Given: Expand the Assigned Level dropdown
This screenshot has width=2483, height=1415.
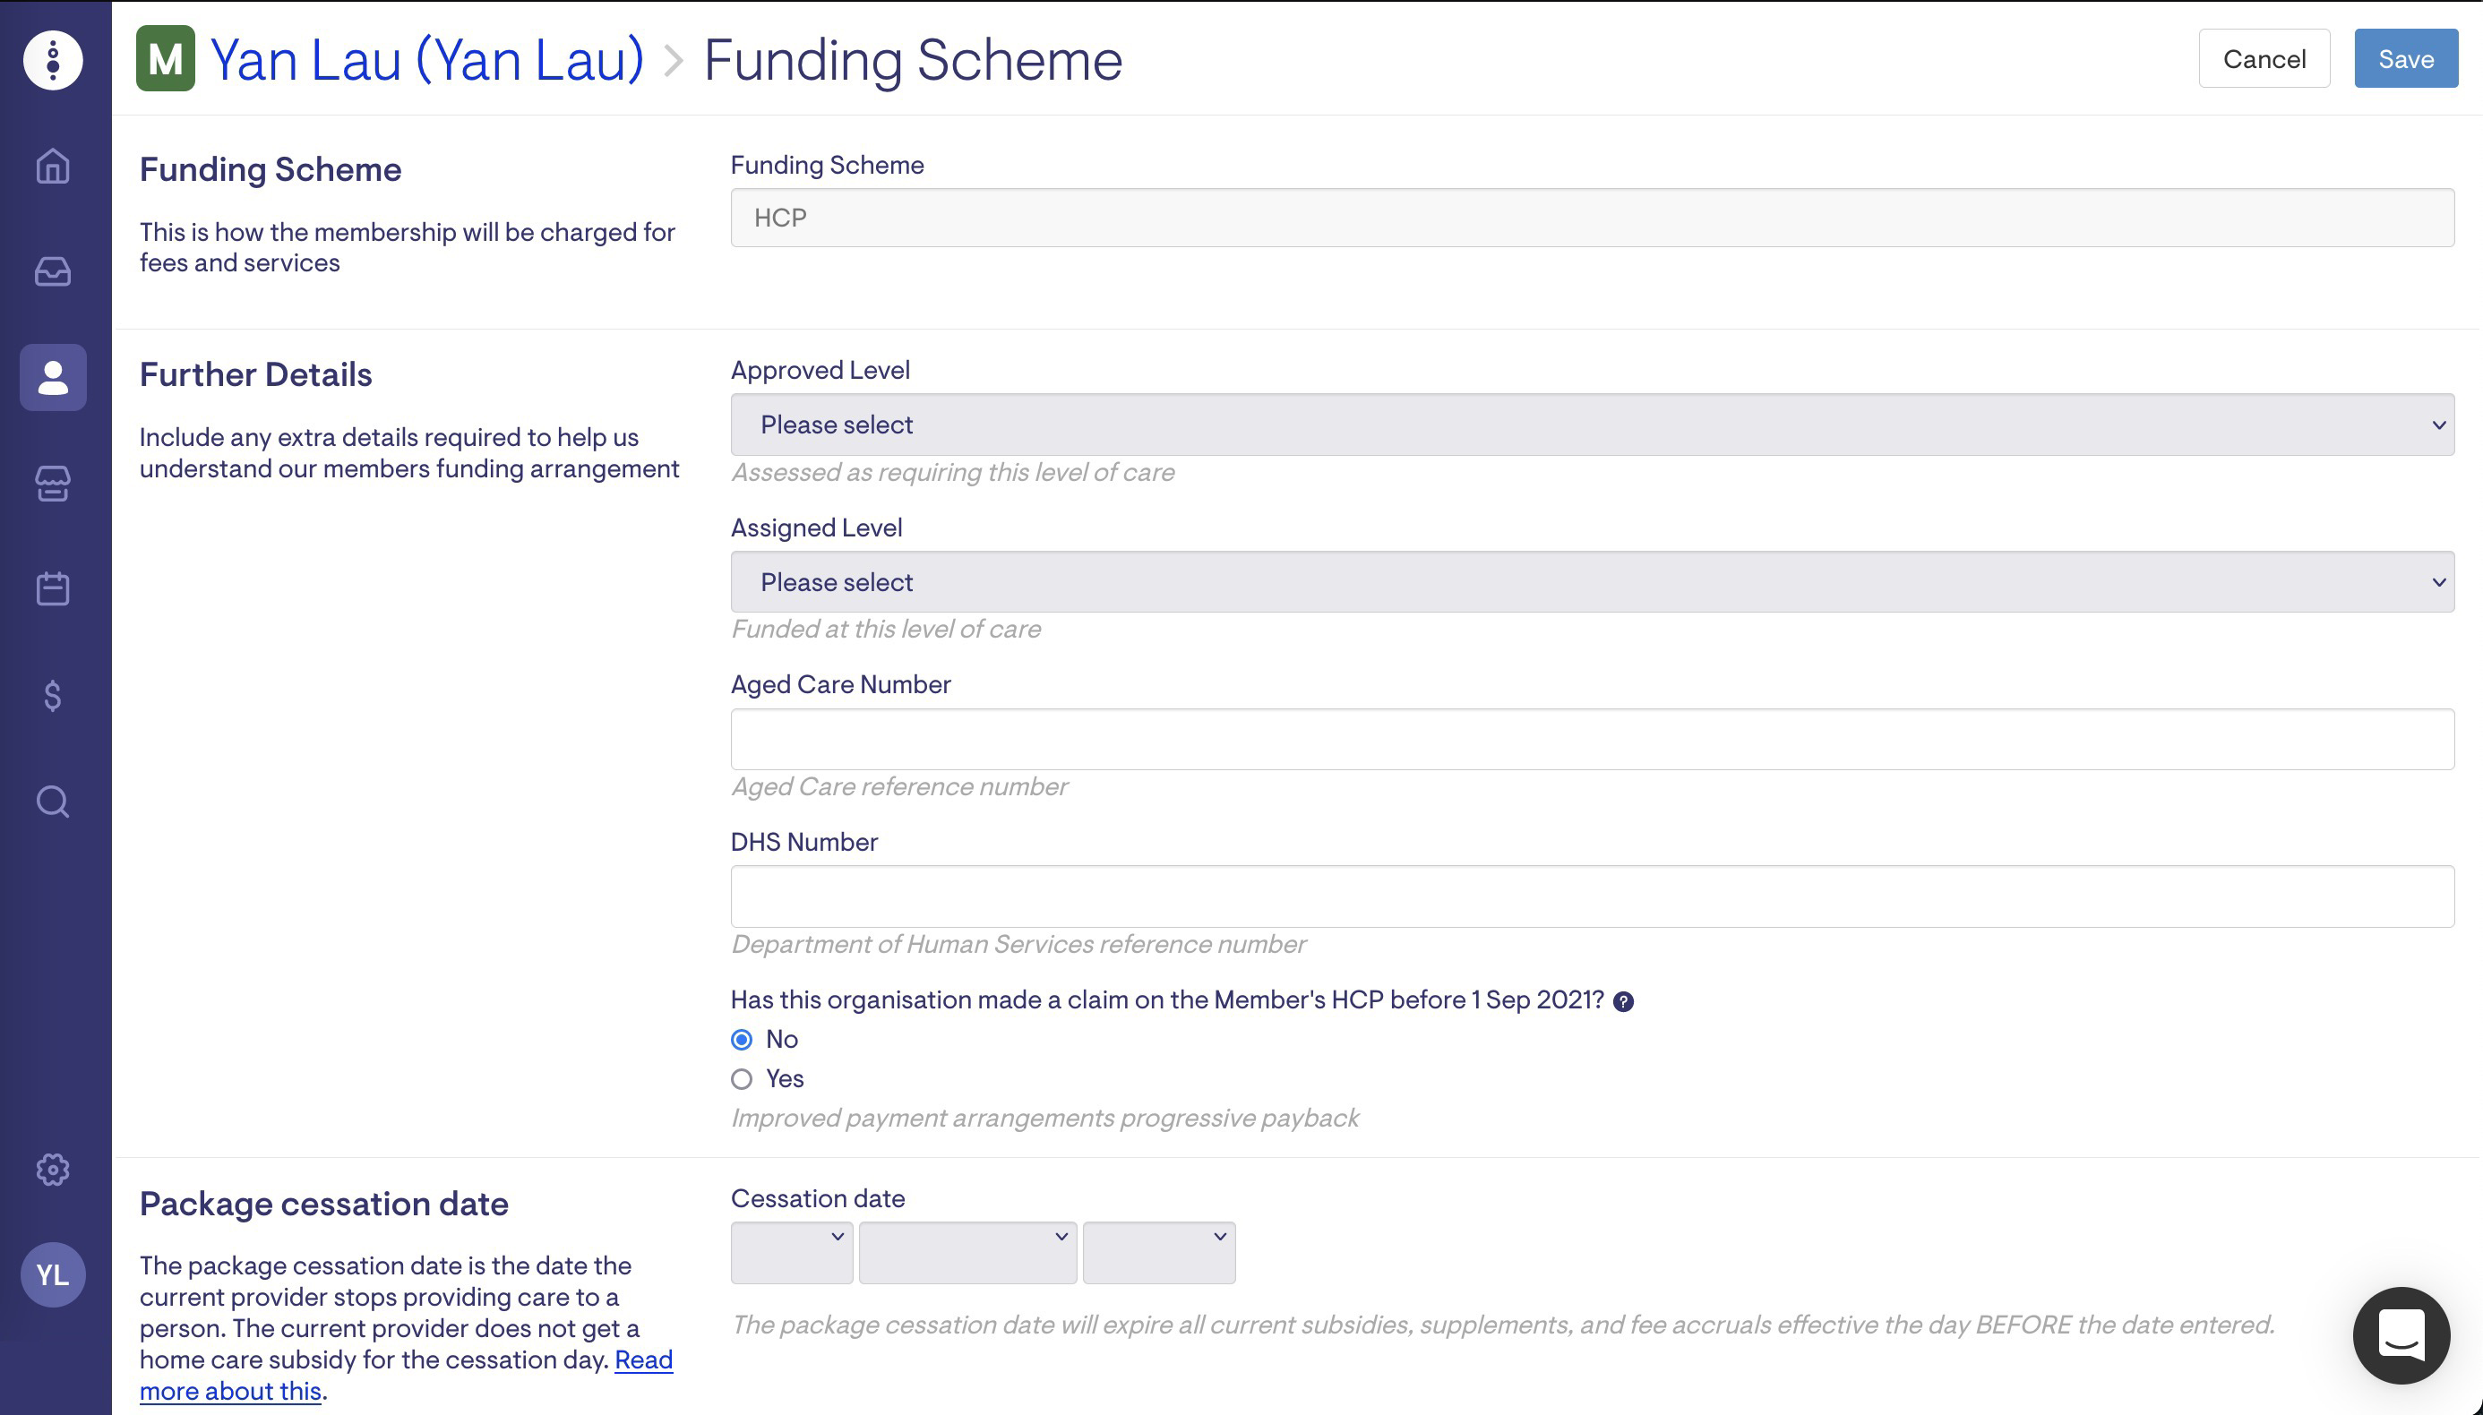Looking at the screenshot, I should coord(1592,582).
